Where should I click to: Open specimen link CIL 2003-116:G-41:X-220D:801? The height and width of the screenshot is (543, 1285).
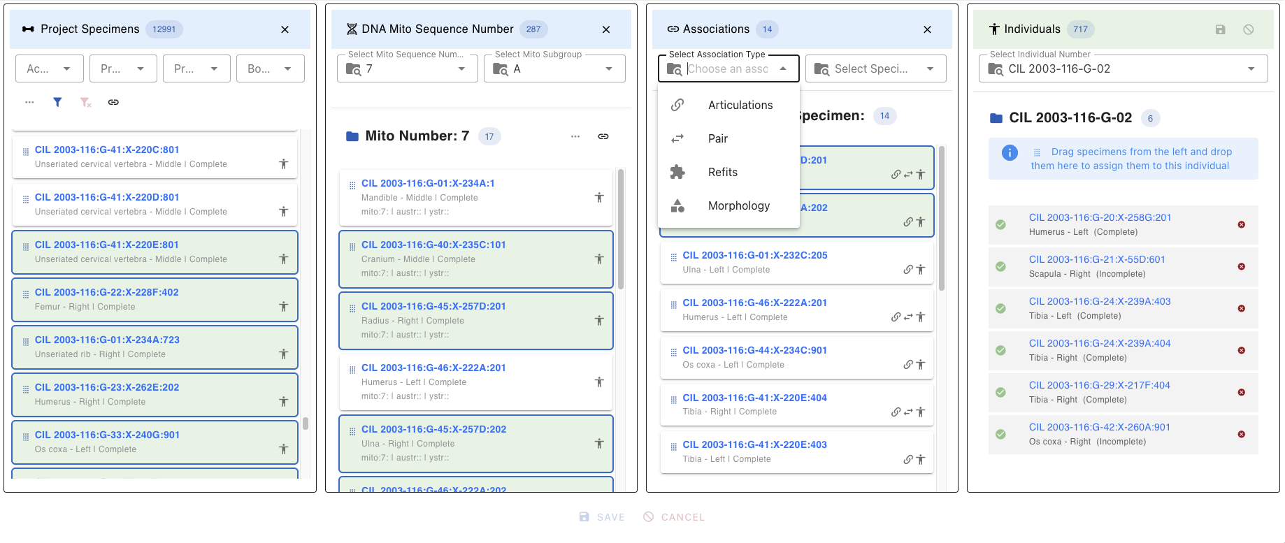point(107,197)
